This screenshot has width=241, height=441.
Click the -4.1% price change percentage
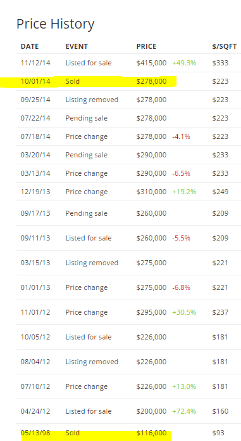[x=181, y=136]
